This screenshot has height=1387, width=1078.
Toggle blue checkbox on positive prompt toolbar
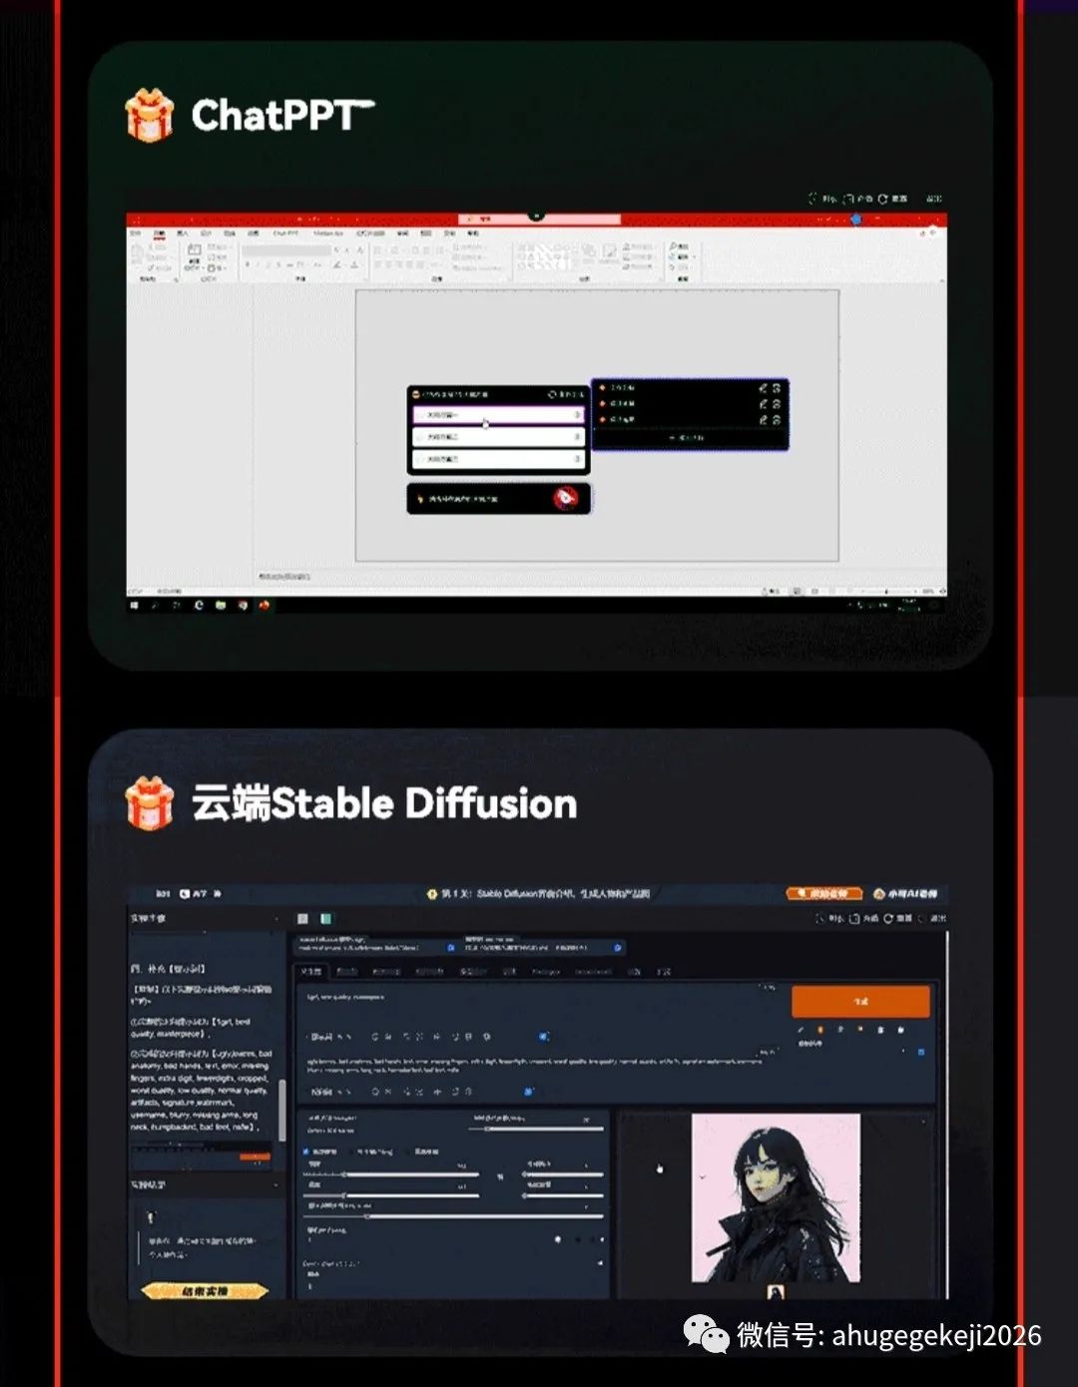544,1036
